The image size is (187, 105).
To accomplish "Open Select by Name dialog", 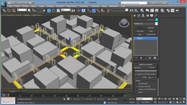I will click(34, 10).
